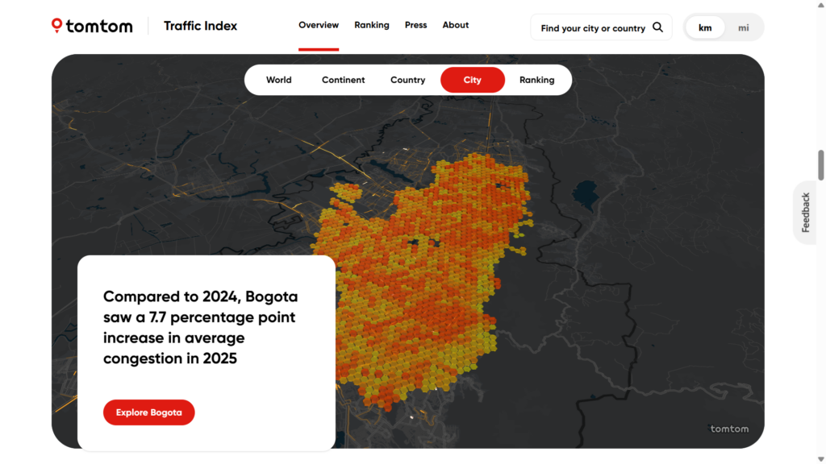The width and height of the screenshot is (826, 464).
Task: Open the Overview navigation item
Action: [319, 25]
